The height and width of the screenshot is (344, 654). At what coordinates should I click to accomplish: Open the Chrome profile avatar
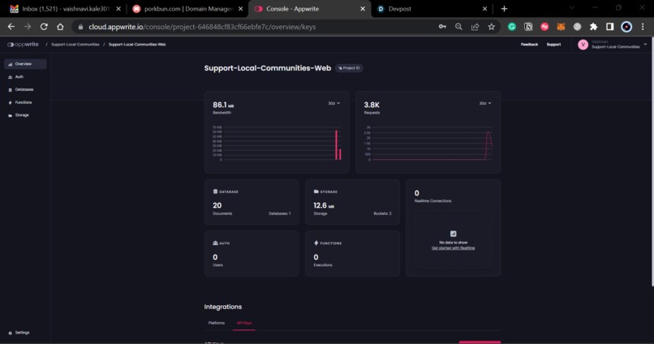click(x=626, y=27)
